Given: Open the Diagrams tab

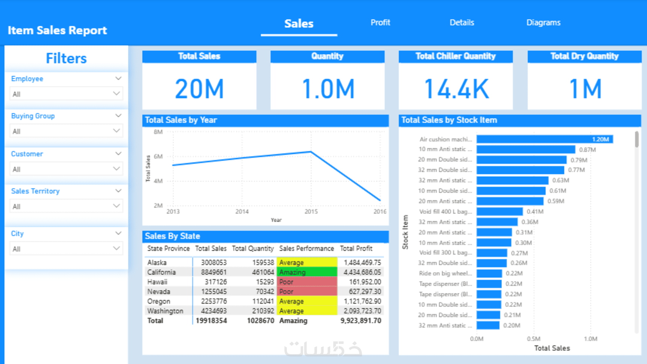Looking at the screenshot, I should click(x=543, y=23).
